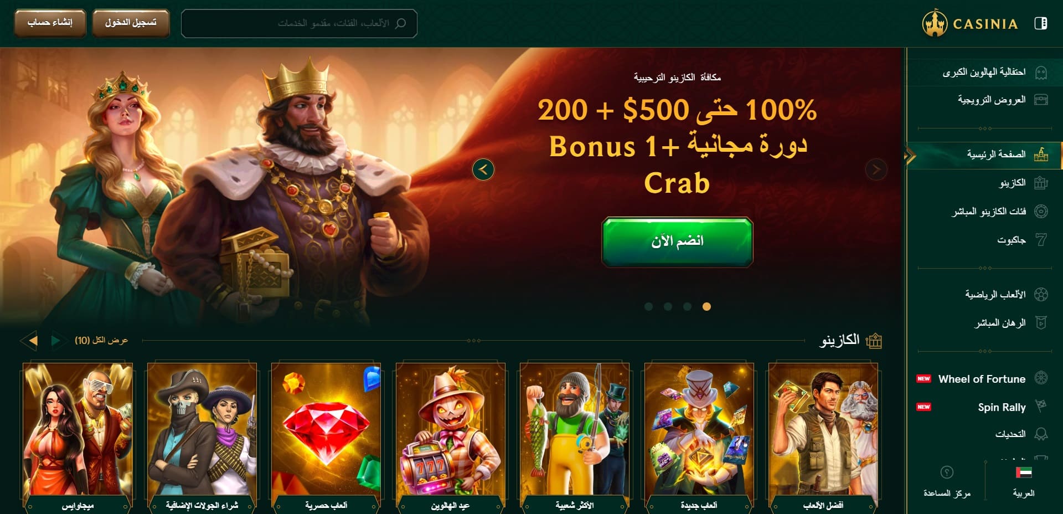Open the help center question mark icon
1063x514 pixels.
pos(947,472)
